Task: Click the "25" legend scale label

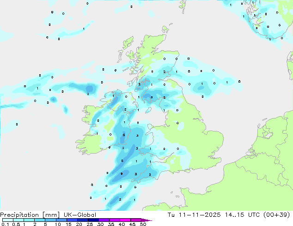Action: 90,224
